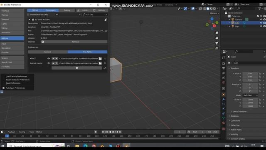Hide the Camera in the outliner
The width and height of the screenshot is (266, 150).
tap(261, 20)
